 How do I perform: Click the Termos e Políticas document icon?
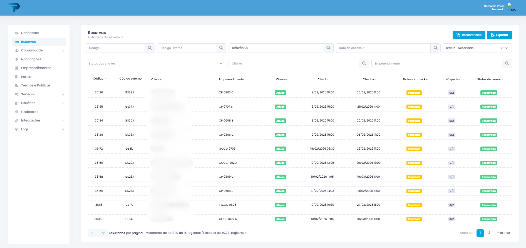pyautogui.click(x=17, y=86)
